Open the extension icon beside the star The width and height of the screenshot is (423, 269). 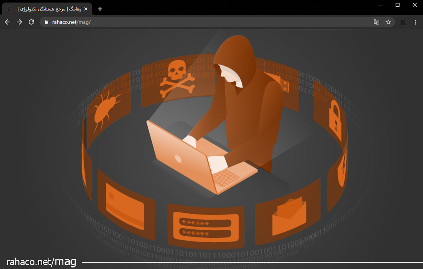point(403,22)
